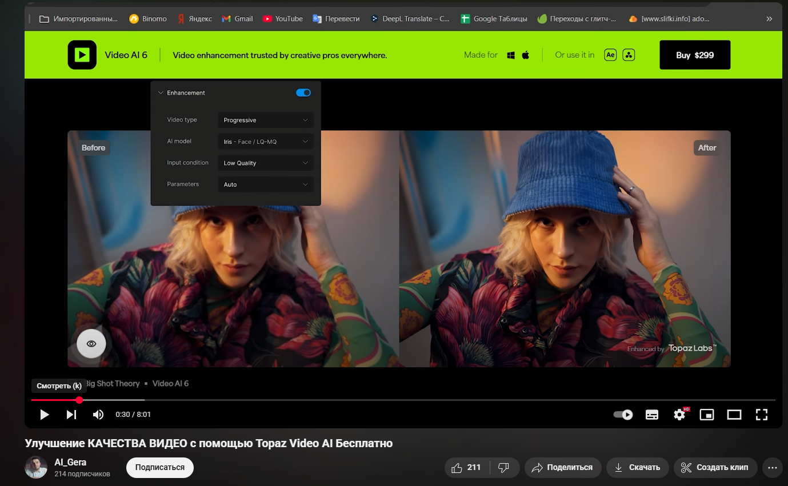Viewport: 788px width, 486px height.
Task: Open the Input condition Low Quality dropdown
Action: pos(265,163)
